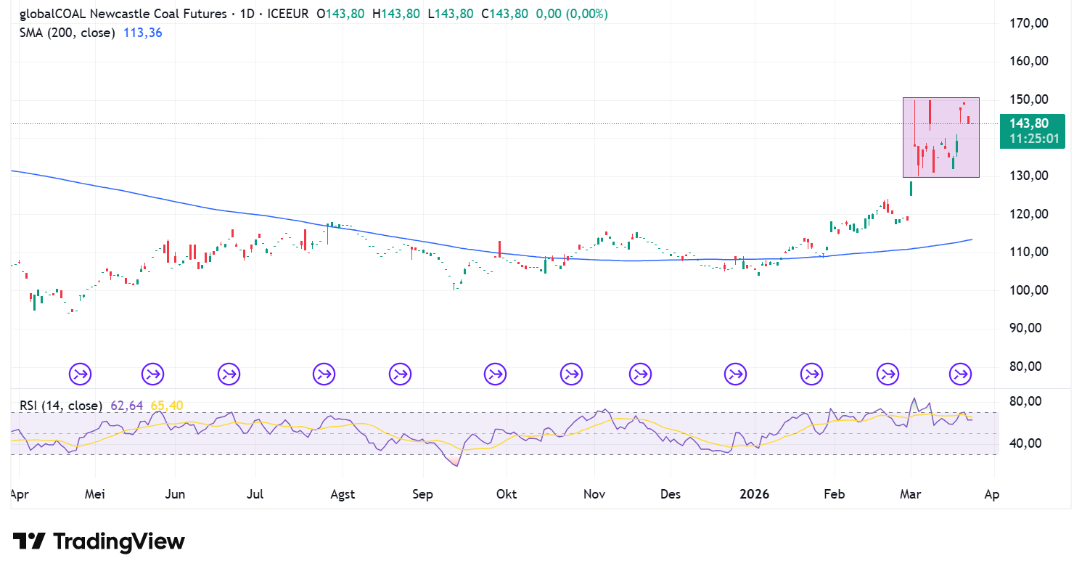Click the TradingView logo
1082x574 pixels.
99,541
